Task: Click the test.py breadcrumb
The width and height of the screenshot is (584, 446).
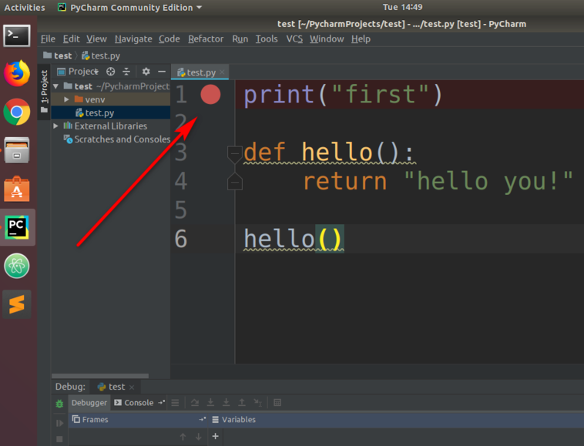Action: [101, 55]
